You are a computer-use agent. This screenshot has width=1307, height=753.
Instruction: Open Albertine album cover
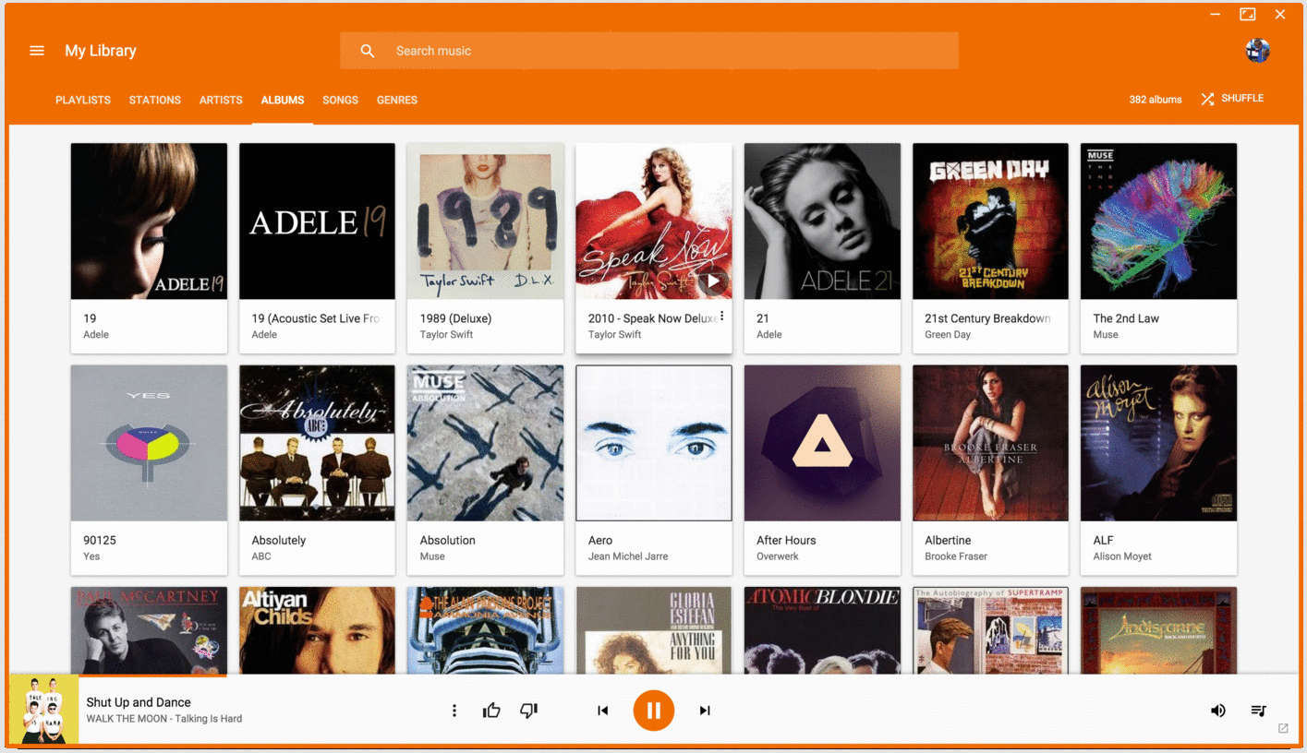[990, 443]
